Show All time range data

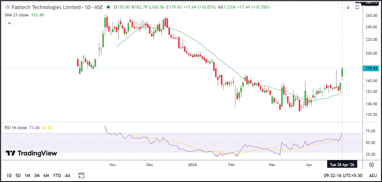point(68,176)
